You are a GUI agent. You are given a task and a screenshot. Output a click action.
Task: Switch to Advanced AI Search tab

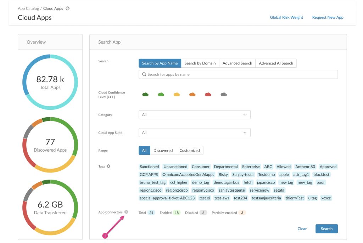coord(276,63)
